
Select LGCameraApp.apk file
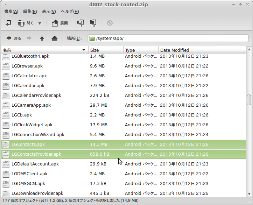124,105
